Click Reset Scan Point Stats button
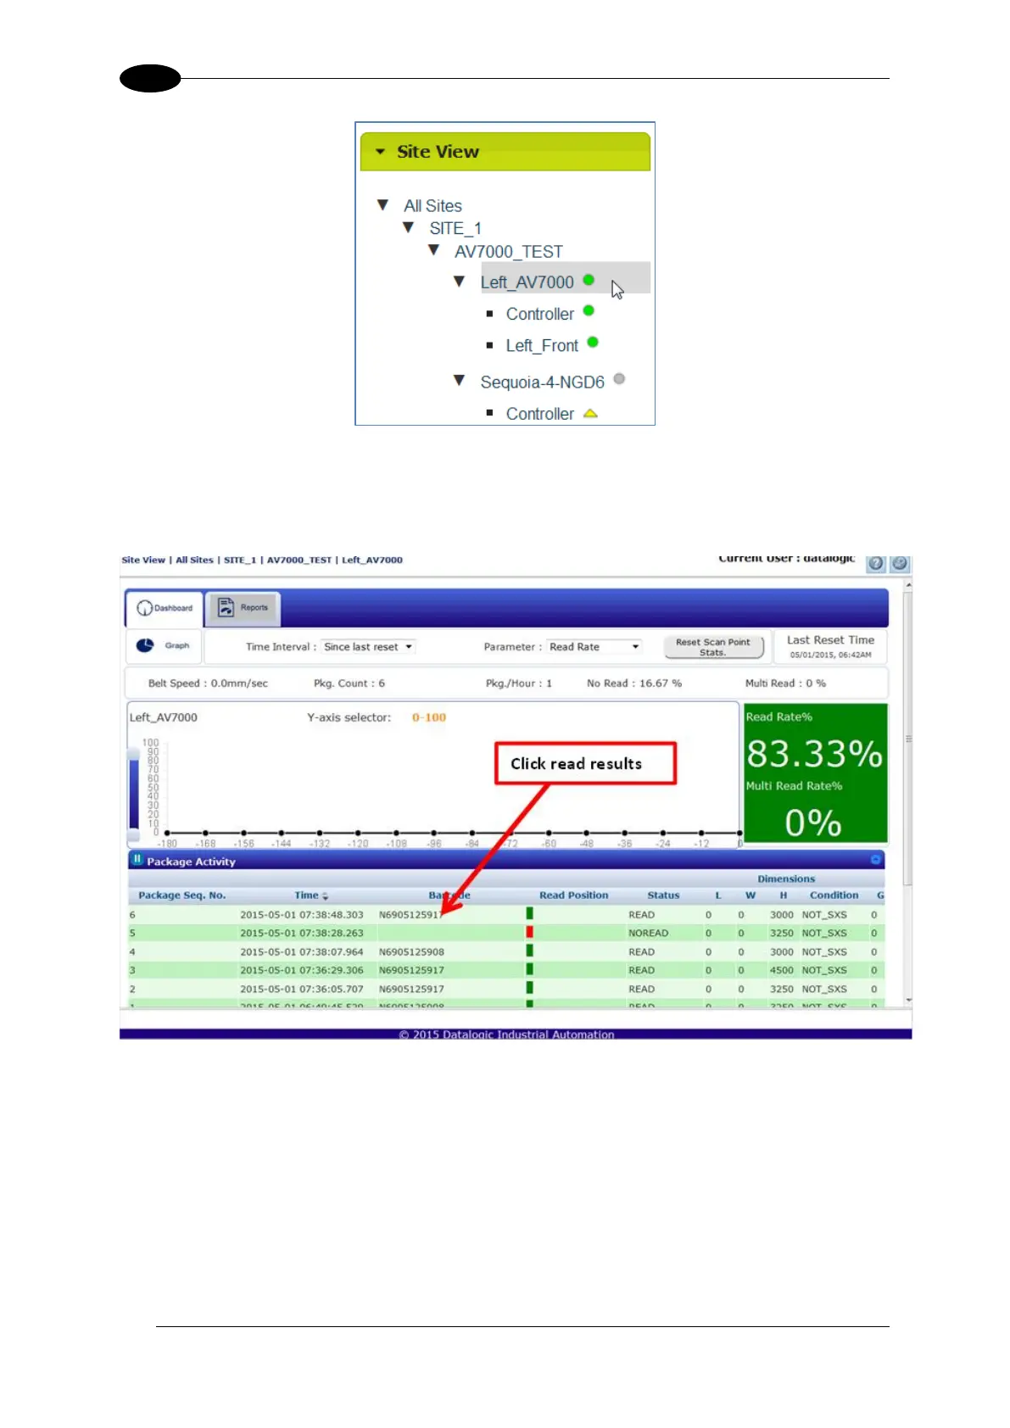The height and width of the screenshot is (1428, 1010). (712, 647)
